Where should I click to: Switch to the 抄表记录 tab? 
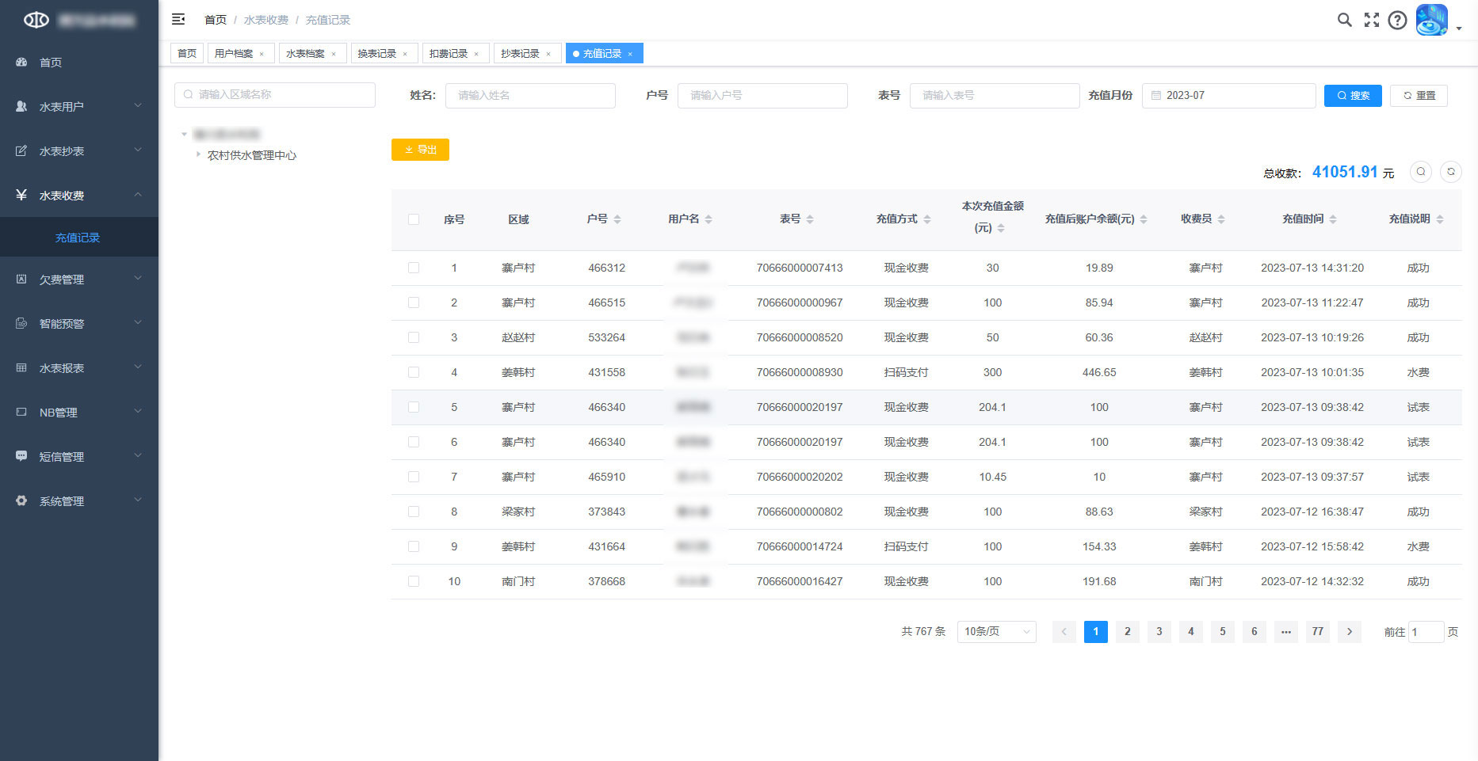520,53
